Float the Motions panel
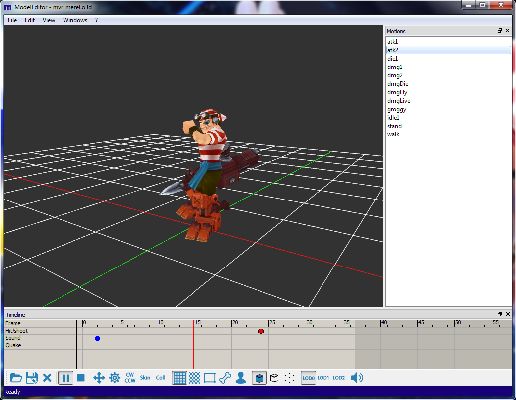516x400 pixels. (x=500, y=31)
